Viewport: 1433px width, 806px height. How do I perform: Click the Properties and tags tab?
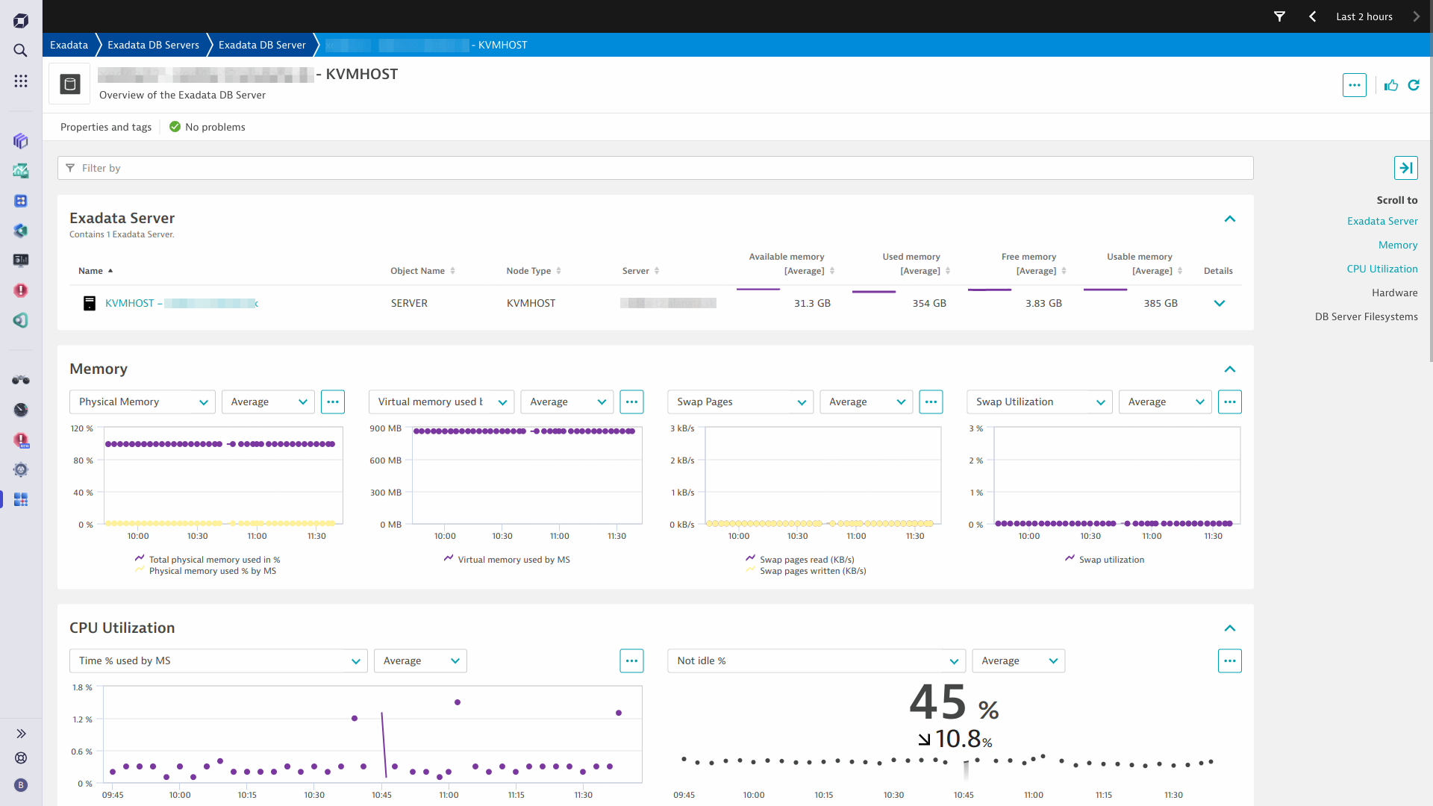tap(105, 126)
